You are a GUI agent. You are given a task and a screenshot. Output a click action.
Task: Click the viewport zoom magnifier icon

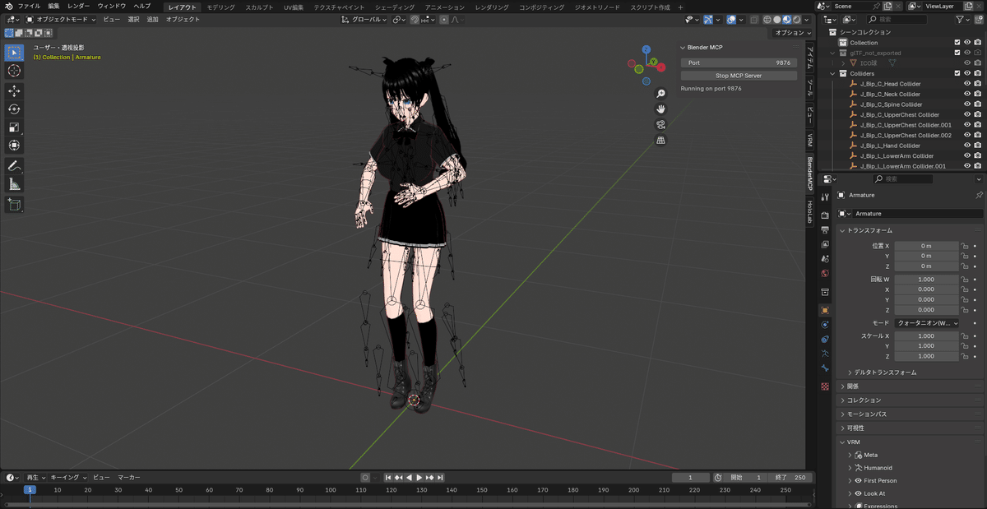coord(660,94)
